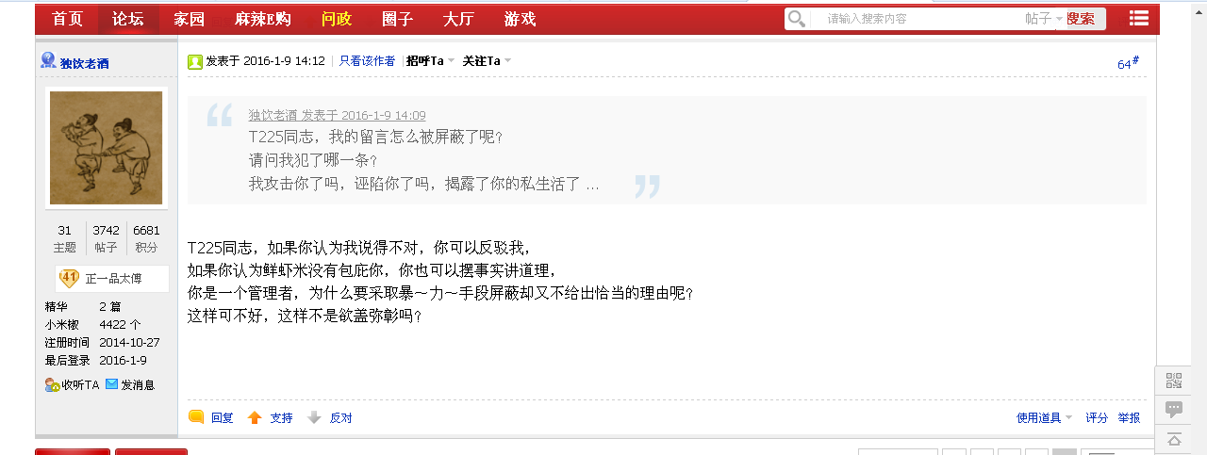Screen dimensions: 1207x455
Task: Click the orange 支持 upvote arrow
Action: click(255, 417)
